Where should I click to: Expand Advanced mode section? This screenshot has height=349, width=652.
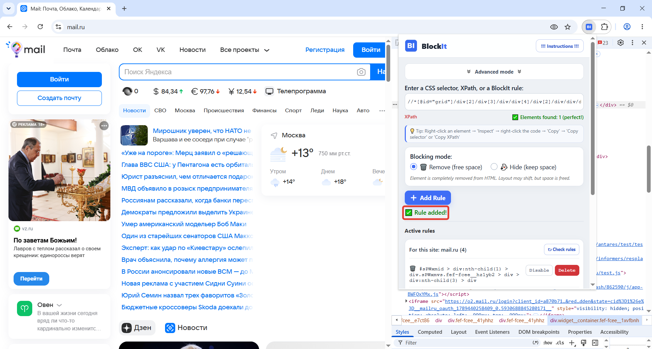click(494, 72)
